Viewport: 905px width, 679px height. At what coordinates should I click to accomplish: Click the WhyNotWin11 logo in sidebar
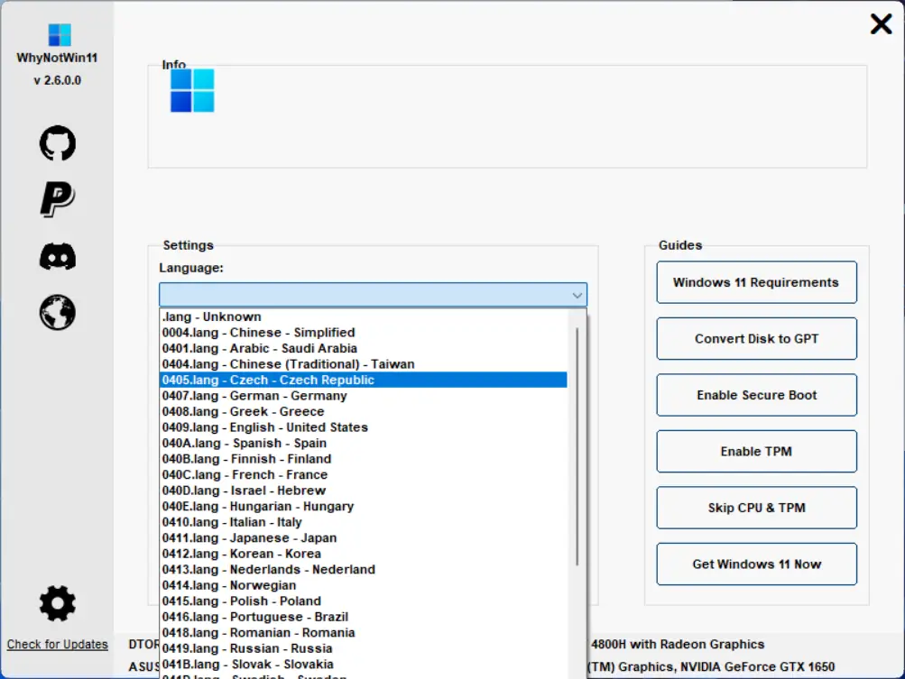pyautogui.click(x=60, y=34)
